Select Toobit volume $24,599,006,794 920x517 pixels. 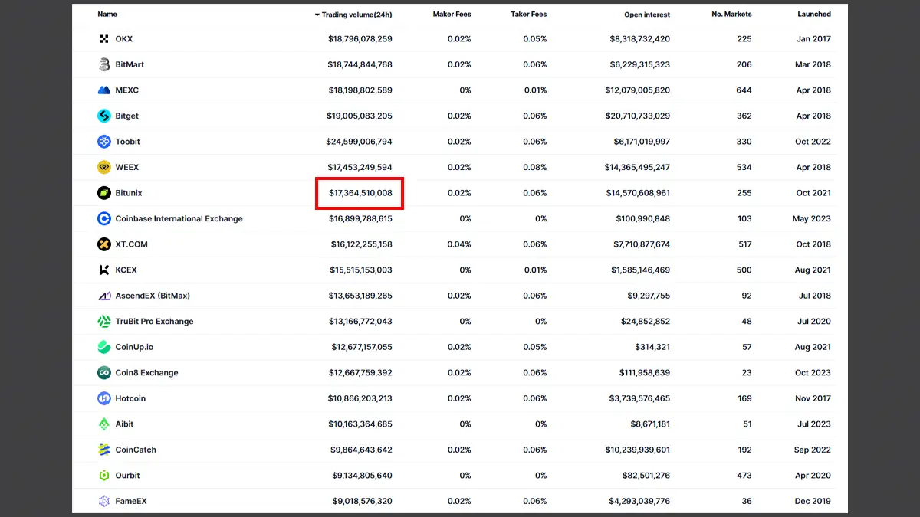coord(359,142)
